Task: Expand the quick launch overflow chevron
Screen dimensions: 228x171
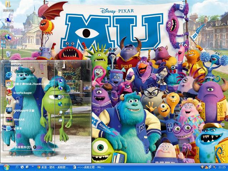Action: (x=33, y=166)
